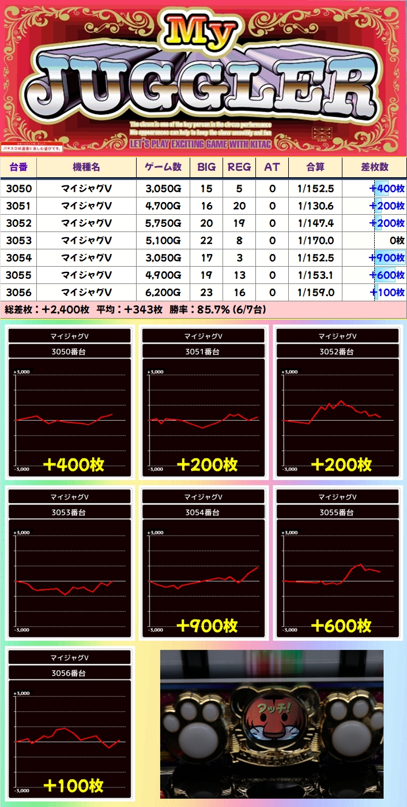Select machine number 3050 cell

click(18, 189)
